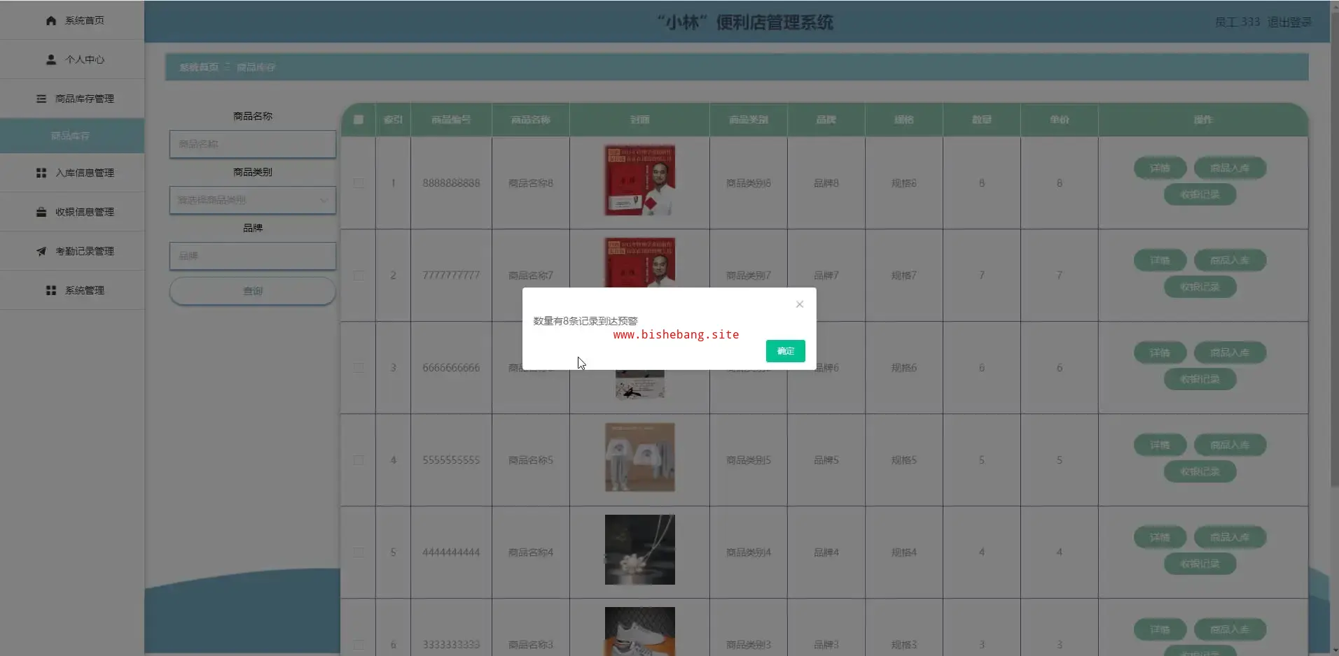1339x656 pixels.
Task: Click 详情 for row 6666666666
Action: 1160,352
